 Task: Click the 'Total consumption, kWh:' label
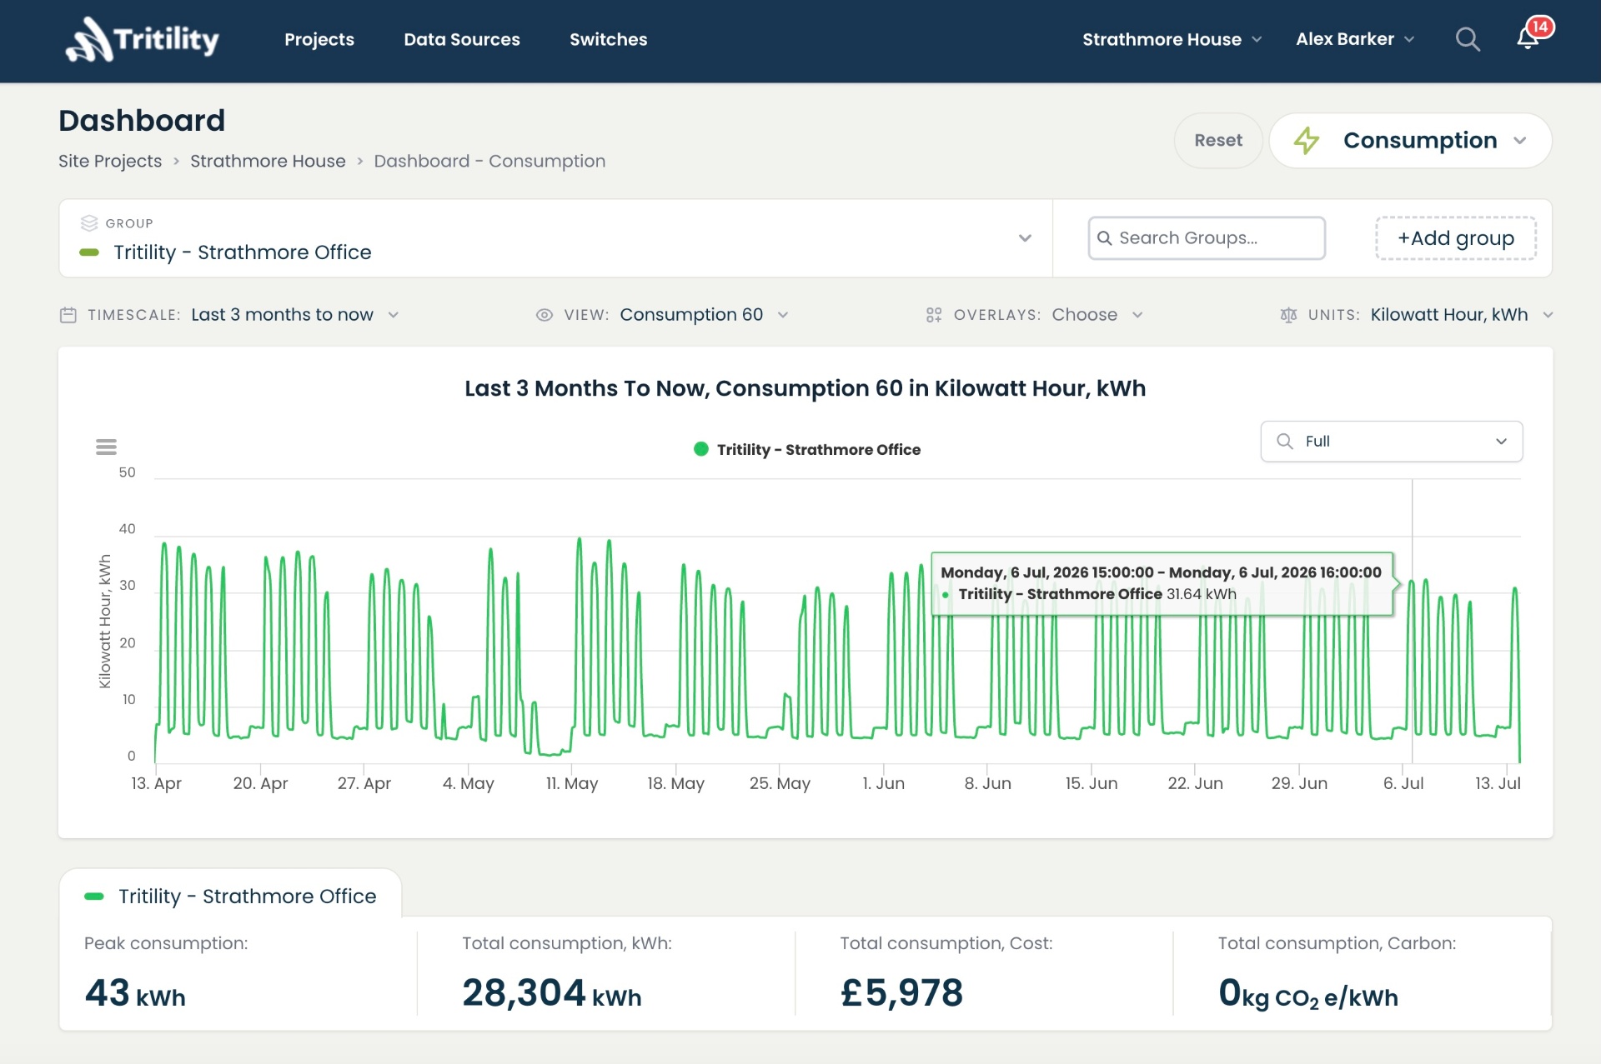567,943
